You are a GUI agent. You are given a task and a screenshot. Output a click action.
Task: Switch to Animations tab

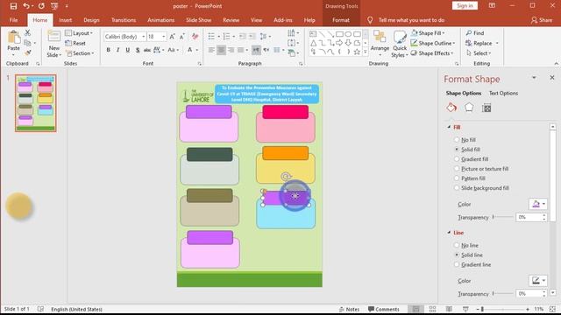point(161,20)
